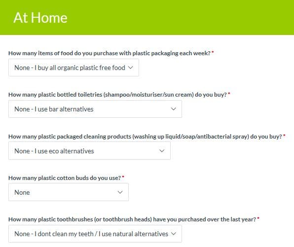Click the red asterisk after the toothbrushes question
The height and width of the screenshot is (247, 294).
click(258, 218)
